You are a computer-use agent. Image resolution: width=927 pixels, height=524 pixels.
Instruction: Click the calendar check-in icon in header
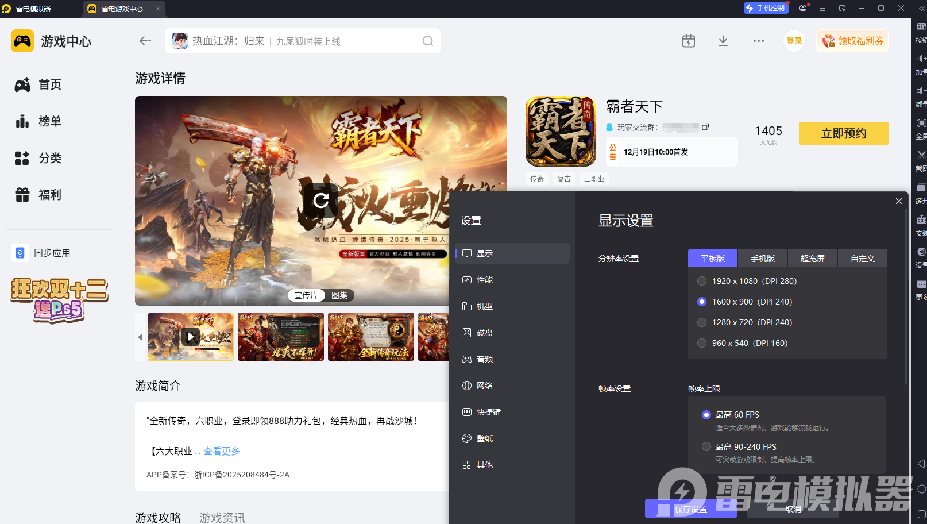click(x=688, y=41)
